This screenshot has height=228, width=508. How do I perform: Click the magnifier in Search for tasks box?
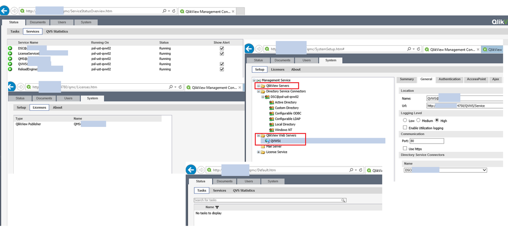343,200
